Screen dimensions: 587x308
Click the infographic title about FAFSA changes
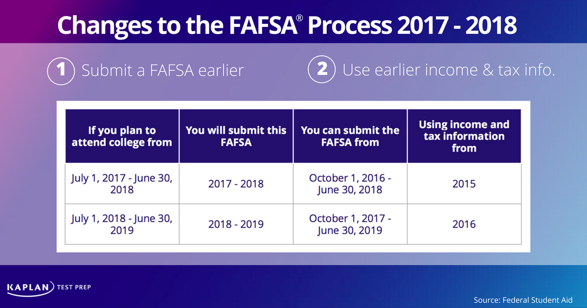pos(287,25)
